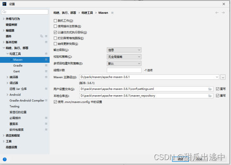Enable the 脱机工作 checkbox
Image resolution: width=231 pixels, height=165 pixels.
(55, 21)
